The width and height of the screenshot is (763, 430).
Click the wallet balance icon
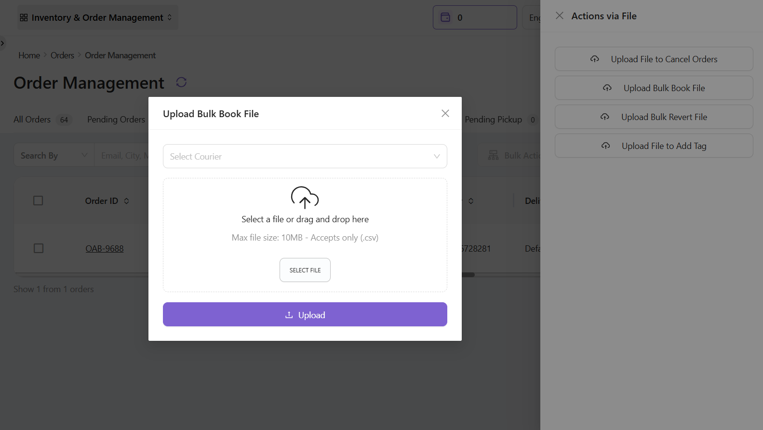click(x=445, y=17)
